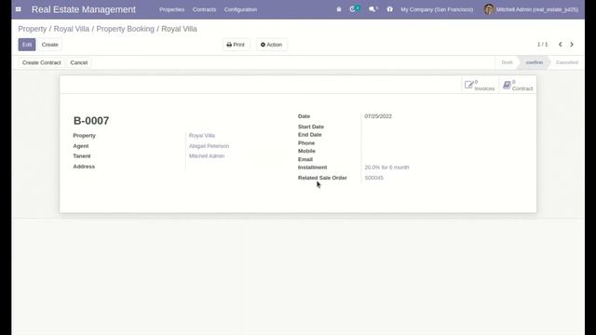Click the Edit button
The height and width of the screenshot is (335, 596).
tap(27, 45)
